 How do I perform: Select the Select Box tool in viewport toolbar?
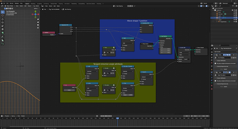pyautogui.click(x=2, y=12)
